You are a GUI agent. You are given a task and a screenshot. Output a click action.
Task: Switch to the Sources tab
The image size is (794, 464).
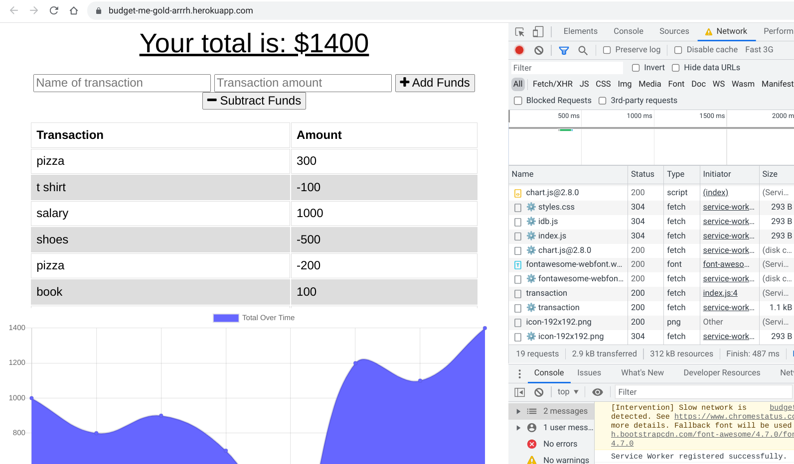674,31
